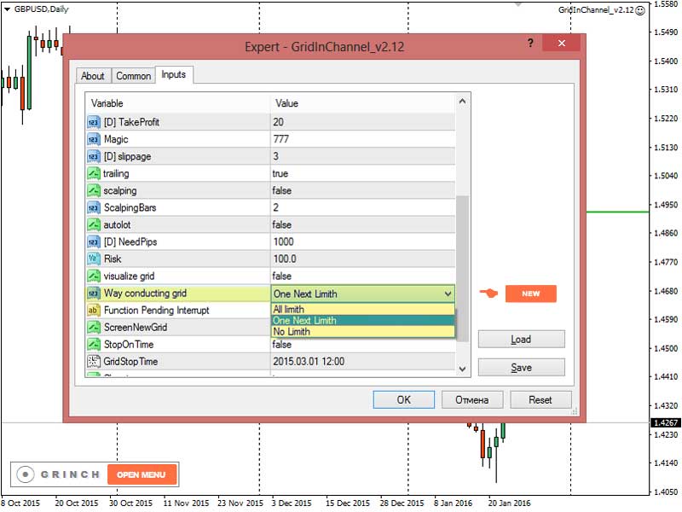This screenshot has width=682, height=512.
Task: Click the string icon beside Function Pending Interrupt
Action: pos(94,311)
